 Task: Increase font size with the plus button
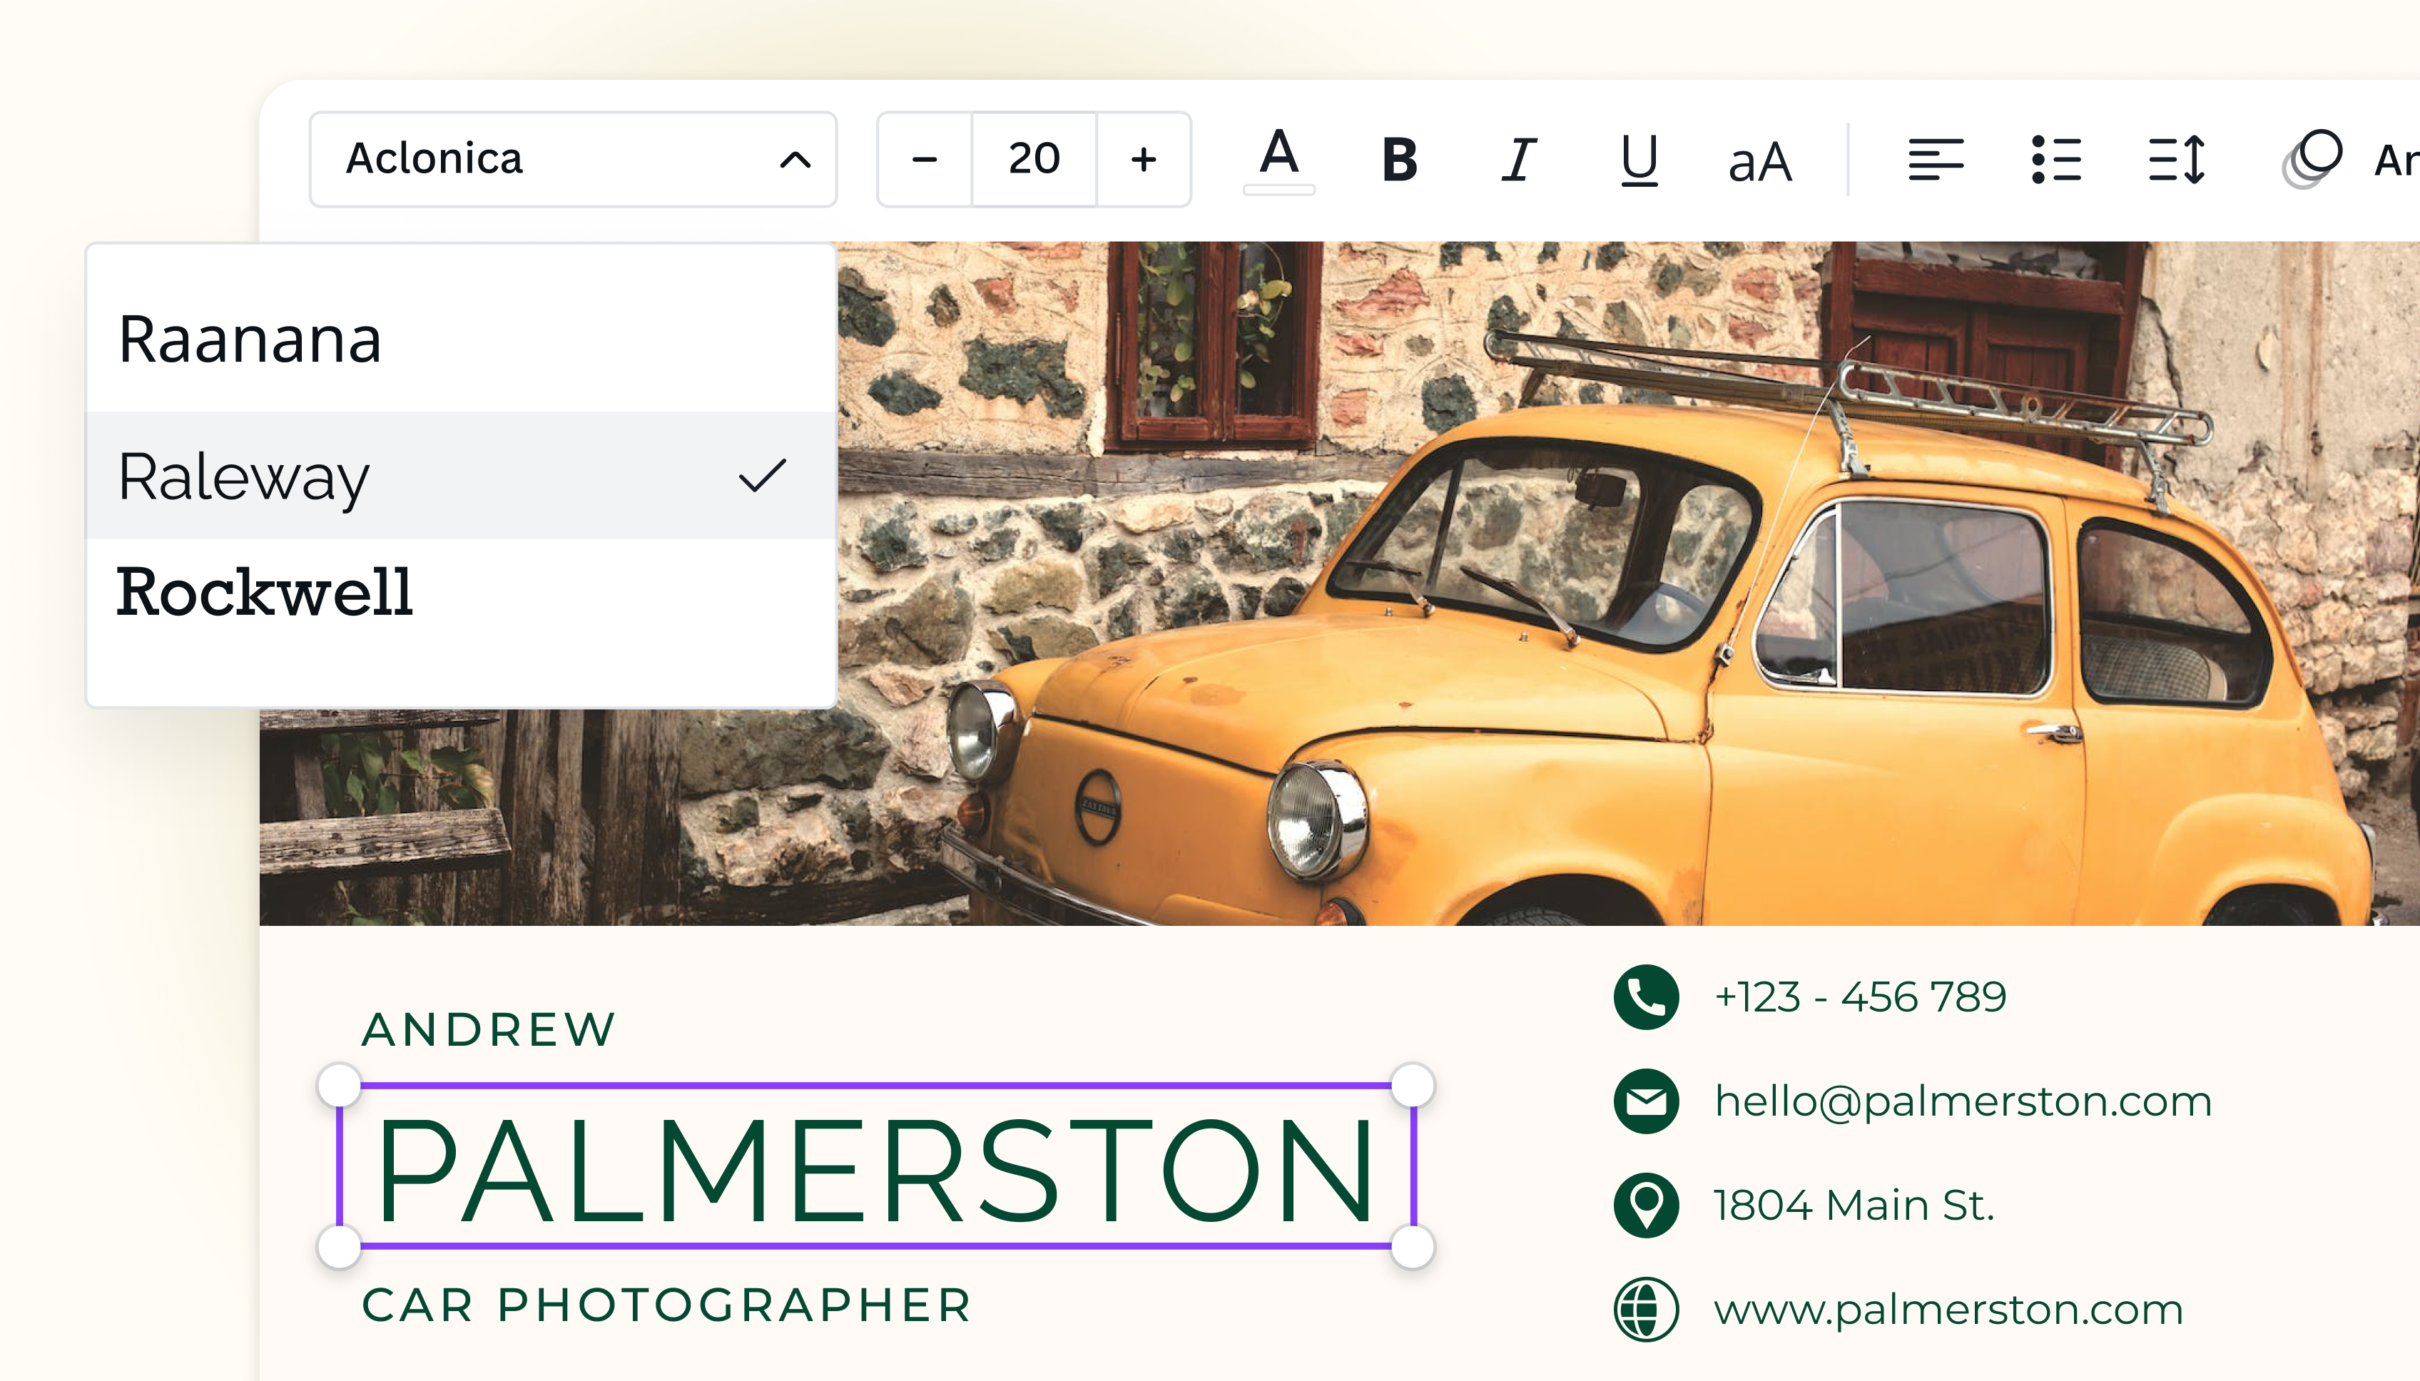pyautogui.click(x=1143, y=159)
